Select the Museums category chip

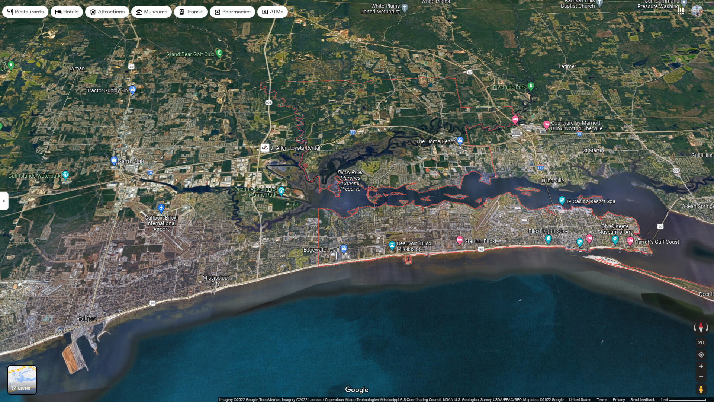[x=151, y=12]
